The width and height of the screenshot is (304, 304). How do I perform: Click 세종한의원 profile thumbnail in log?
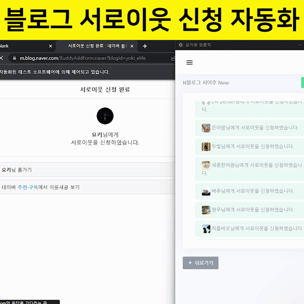[206, 165]
